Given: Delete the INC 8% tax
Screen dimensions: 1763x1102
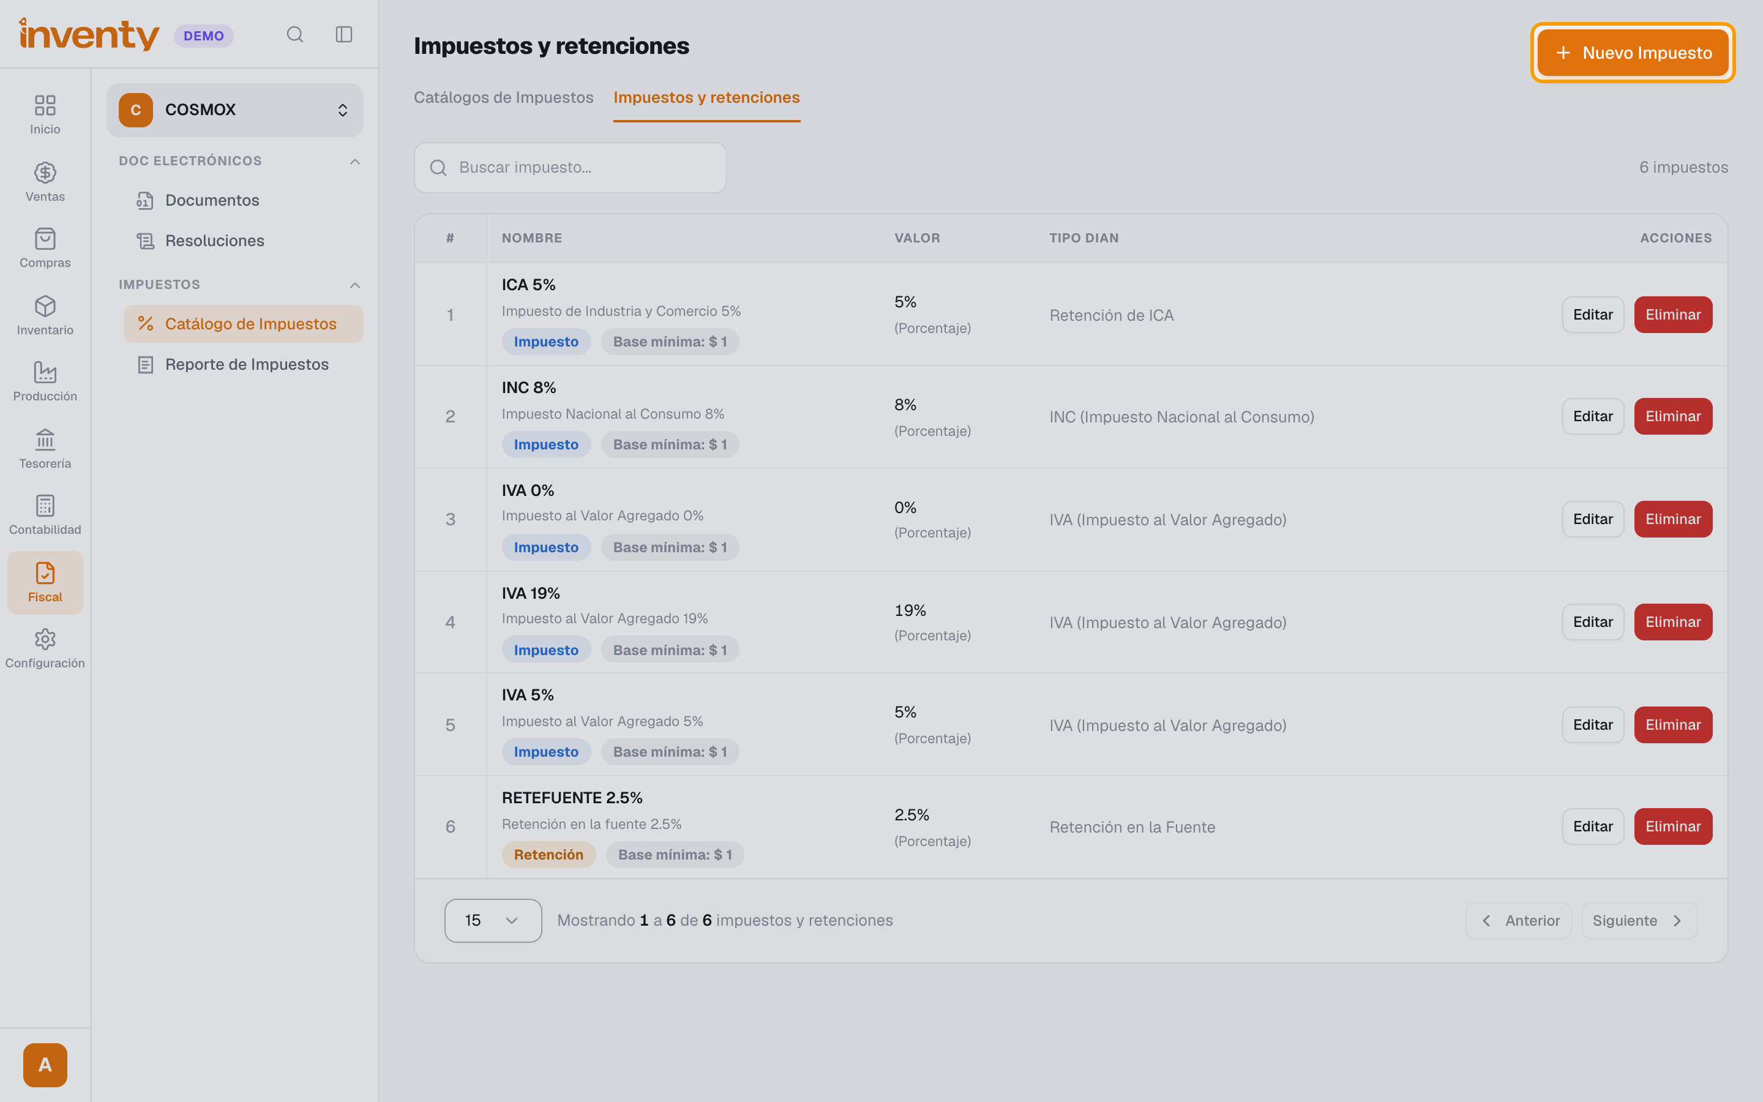Looking at the screenshot, I should [x=1672, y=416].
